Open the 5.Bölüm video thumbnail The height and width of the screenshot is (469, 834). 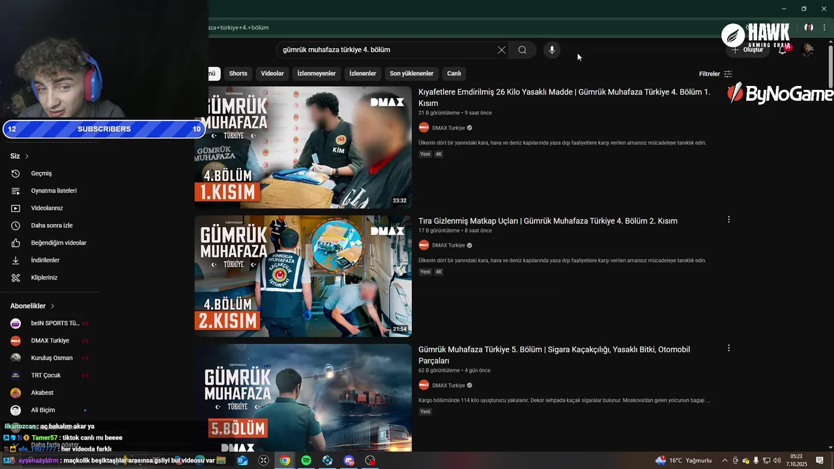[x=303, y=397]
